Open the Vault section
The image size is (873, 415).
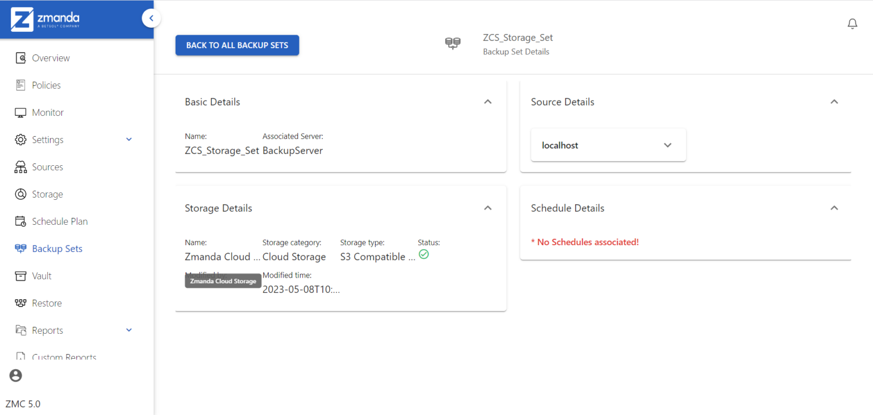pos(20,275)
